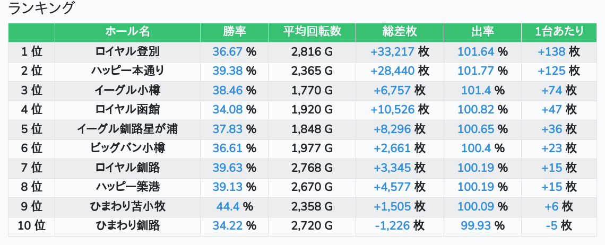605x245 pixels.
Task: Click the 99.93 payout rate link
Action: coord(476,225)
